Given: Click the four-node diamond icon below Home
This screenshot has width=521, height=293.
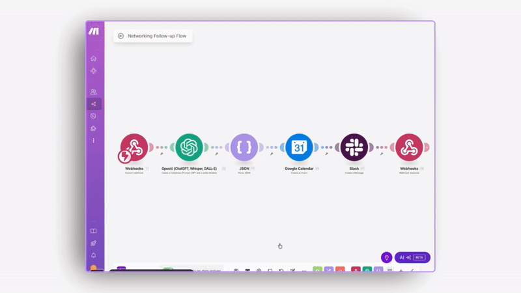Looking at the screenshot, I should (93, 71).
